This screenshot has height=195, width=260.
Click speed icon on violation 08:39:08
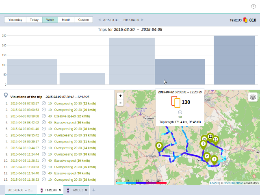(43, 116)
